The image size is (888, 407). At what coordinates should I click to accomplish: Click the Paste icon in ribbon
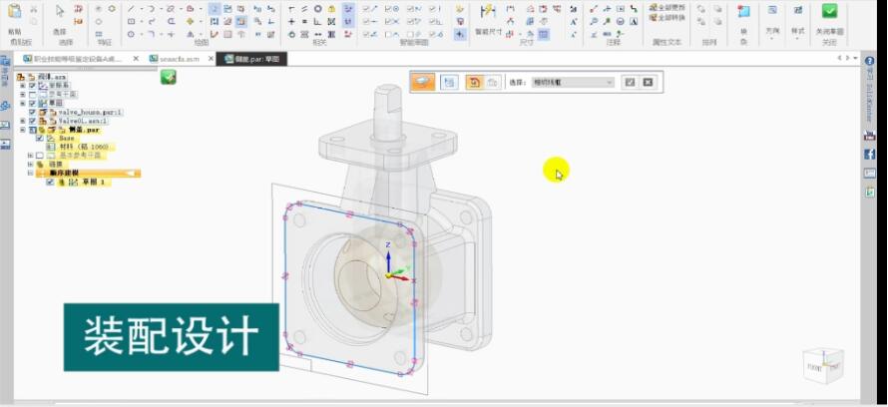click(14, 12)
